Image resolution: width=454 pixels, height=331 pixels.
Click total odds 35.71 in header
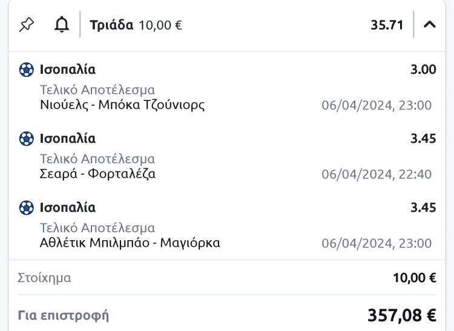(387, 25)
